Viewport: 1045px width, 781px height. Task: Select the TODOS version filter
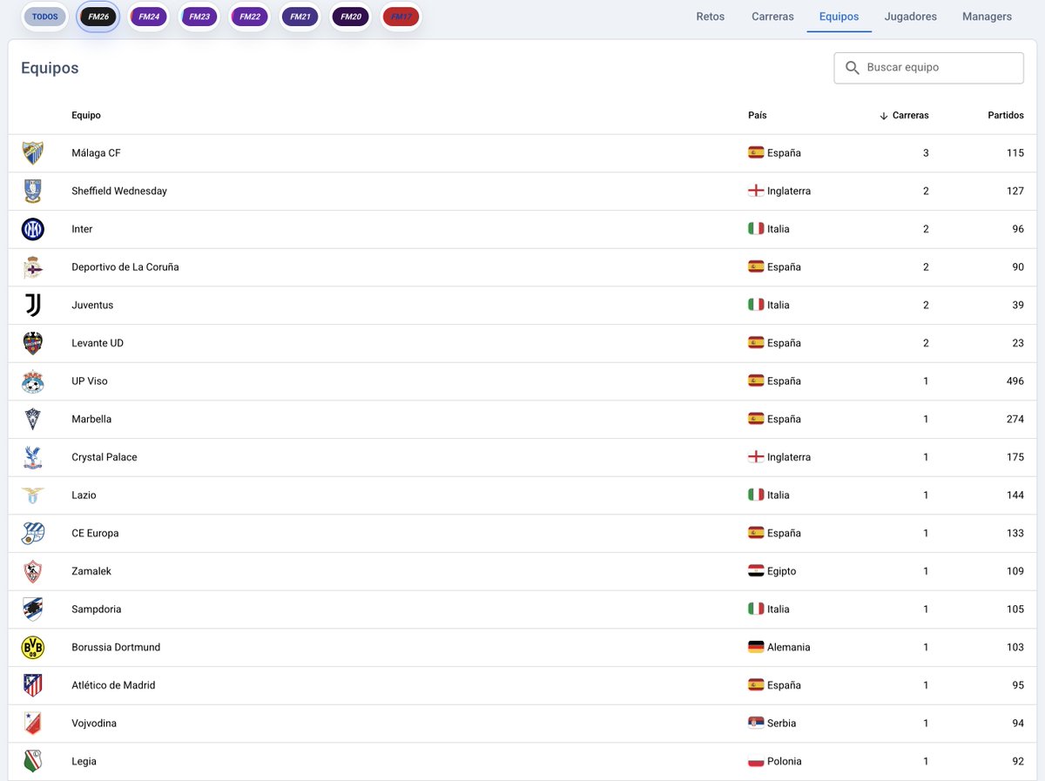(x=45, y=17)
